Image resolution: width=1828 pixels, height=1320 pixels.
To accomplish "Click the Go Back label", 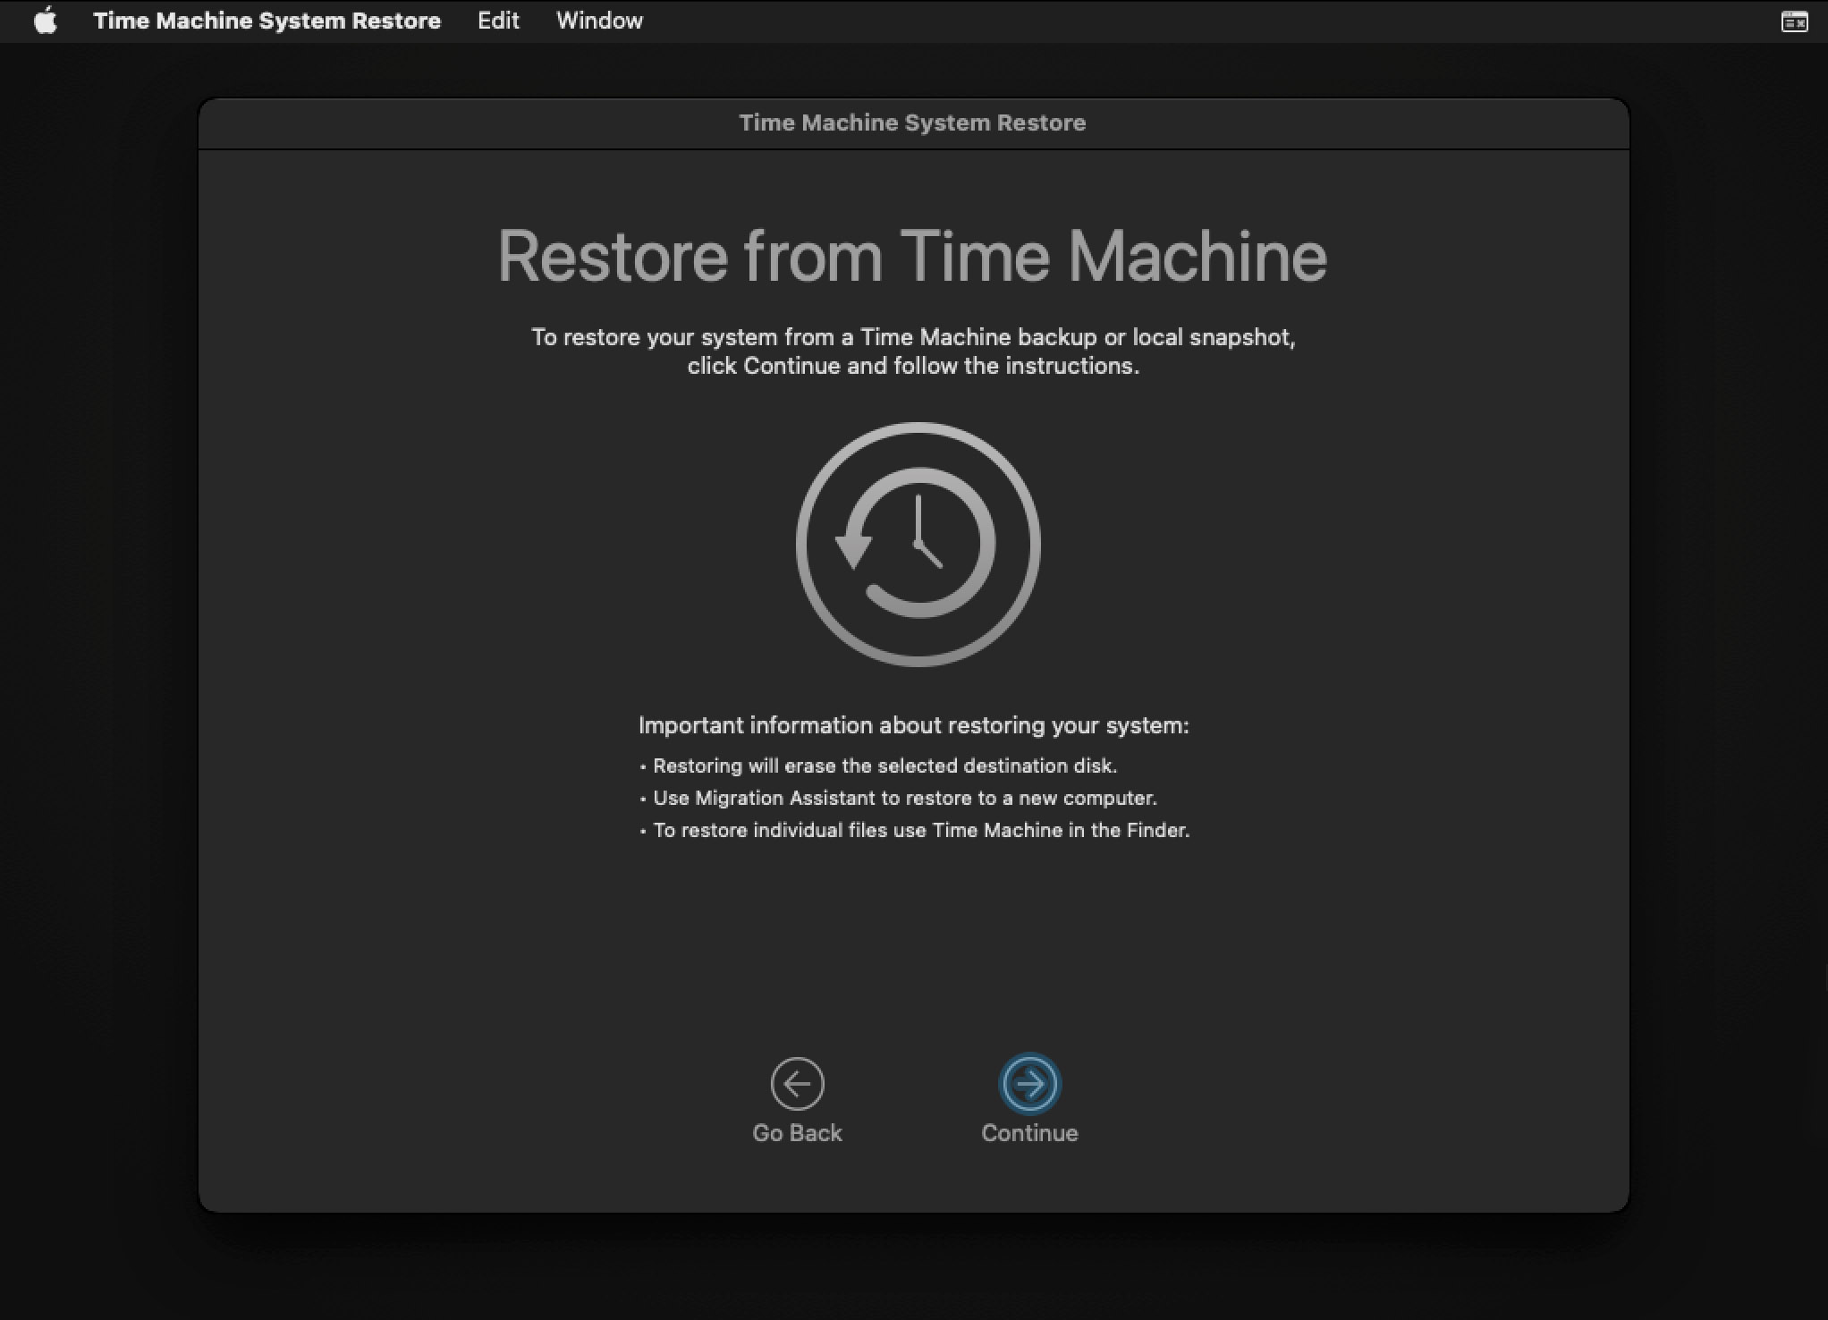I will [797, 1133].
